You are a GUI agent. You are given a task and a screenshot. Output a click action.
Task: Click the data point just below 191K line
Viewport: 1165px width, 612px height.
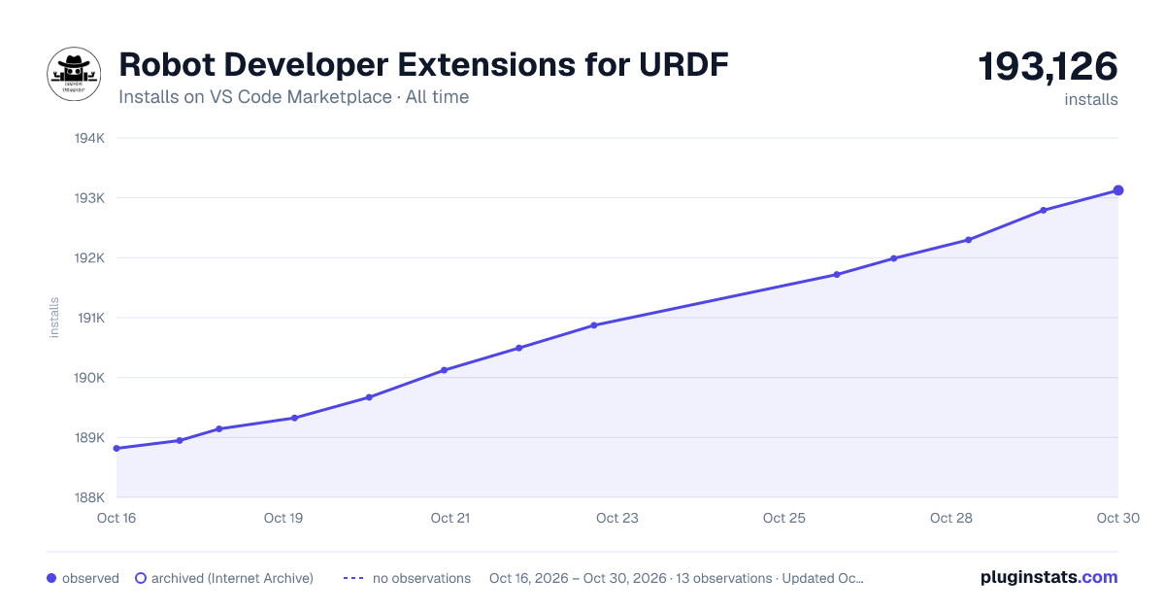[594, 325]
